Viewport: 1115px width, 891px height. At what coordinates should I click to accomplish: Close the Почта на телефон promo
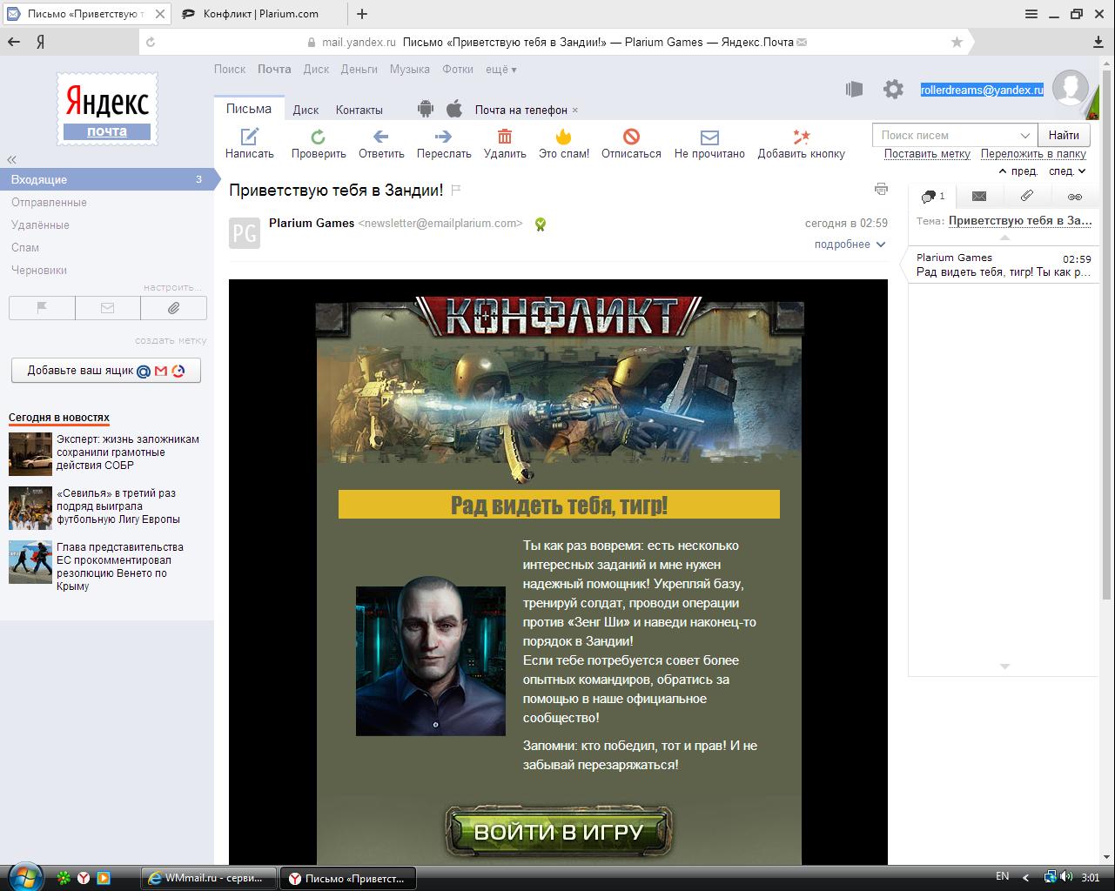(x=575, y=111)
